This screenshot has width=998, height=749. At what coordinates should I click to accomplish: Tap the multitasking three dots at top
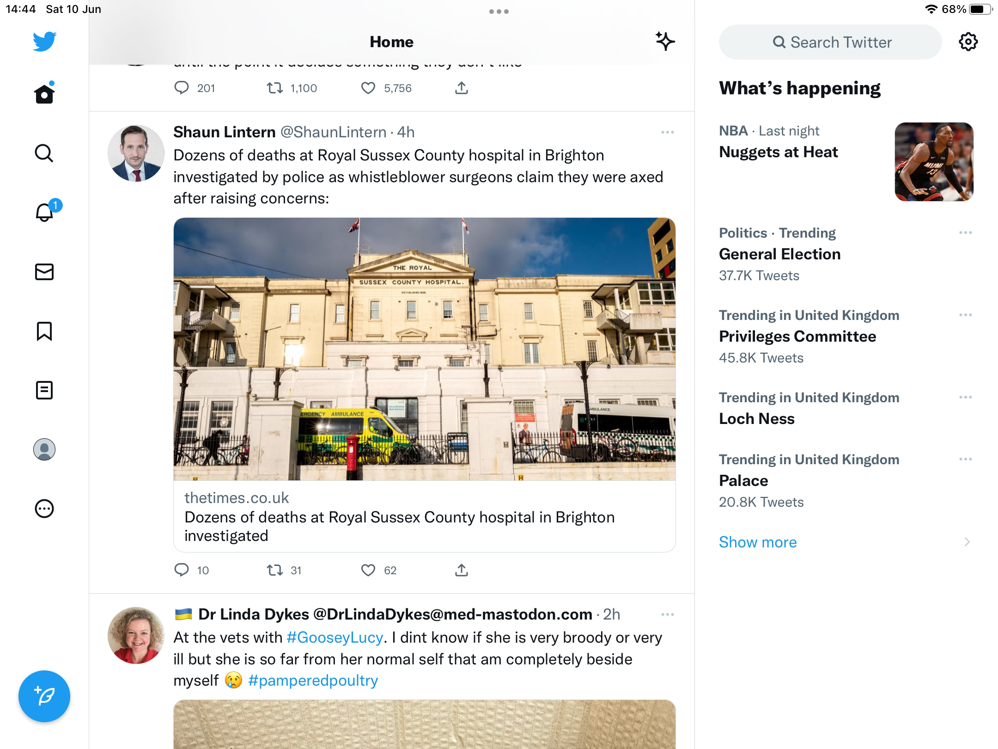pos(499,12)
